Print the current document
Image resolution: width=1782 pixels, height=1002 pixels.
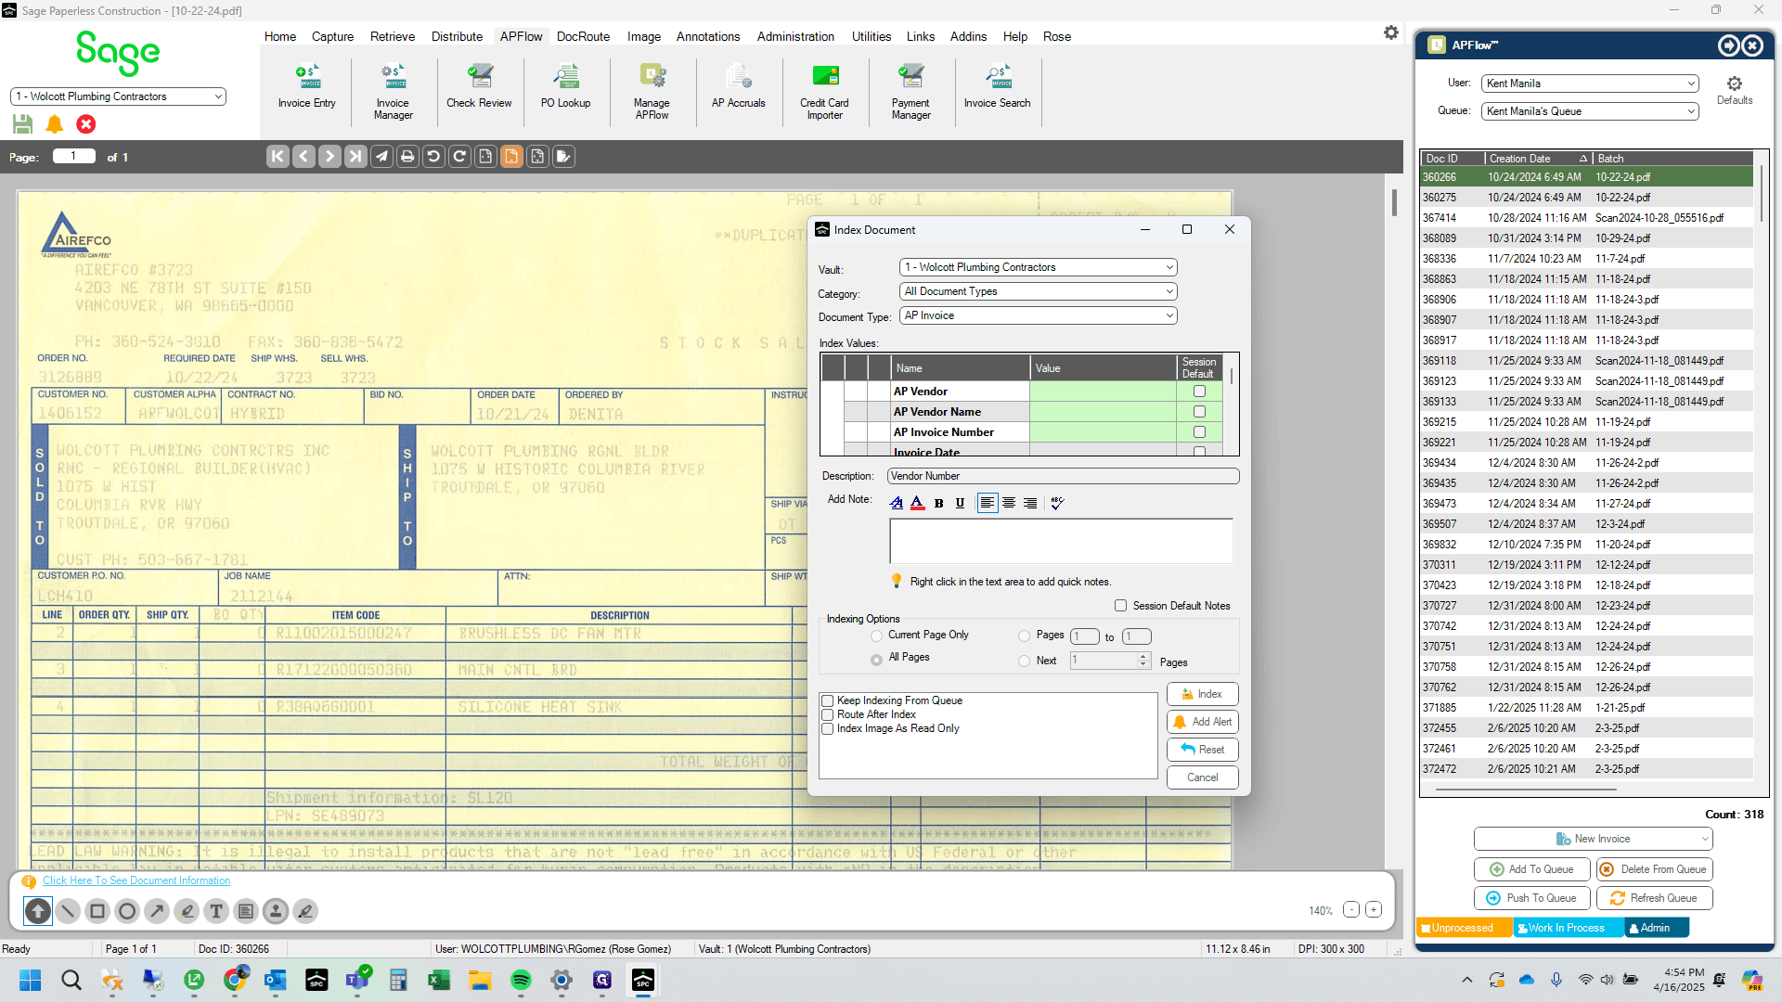[407, 157]
